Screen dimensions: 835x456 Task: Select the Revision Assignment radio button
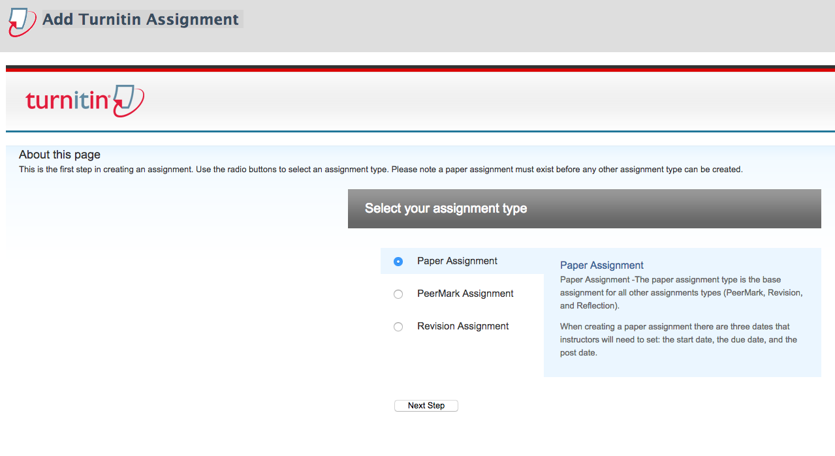pyautogui.click(x=398, y=327)
